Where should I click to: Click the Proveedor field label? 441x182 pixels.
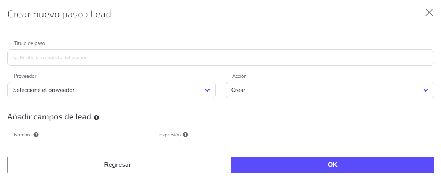point(25,76)
